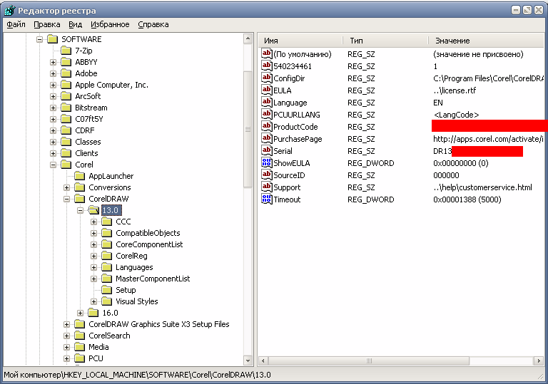The height and width of the screenshot is (384, 548).
Task: Open the Избранное menu
Action: tap(110, 24)
